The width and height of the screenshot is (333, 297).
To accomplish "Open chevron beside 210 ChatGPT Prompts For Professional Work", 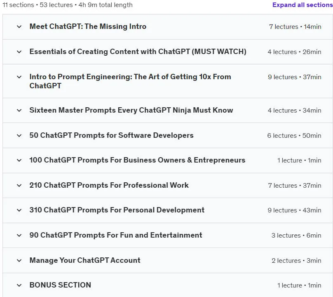I will 19,185.
